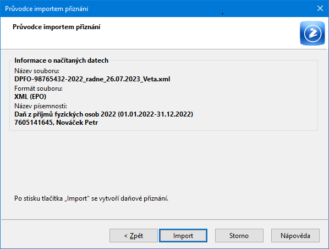Cancel the wizard with the Storno button
329x249 pixels.
[239, 236]
